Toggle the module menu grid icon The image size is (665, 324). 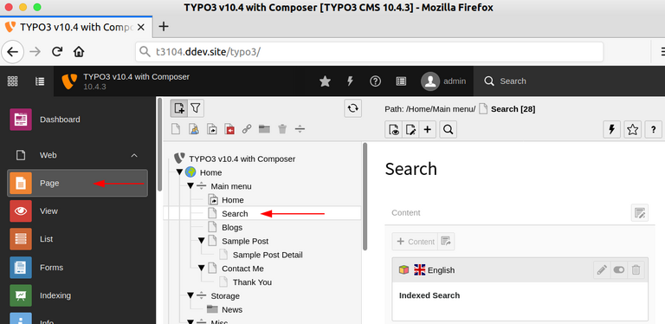(x=13, y=81)
